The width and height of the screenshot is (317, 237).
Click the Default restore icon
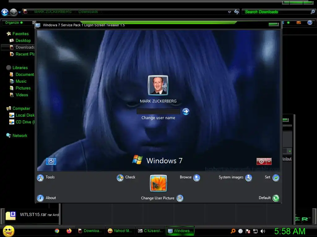coord(276,198)
